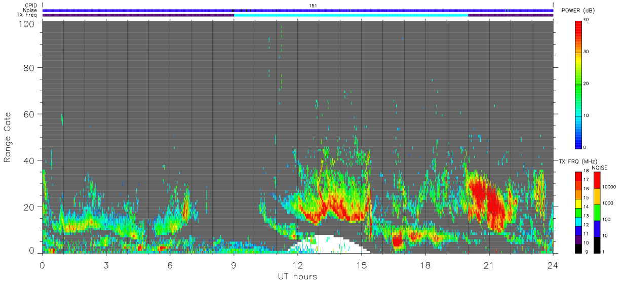
Task: Click the 40 tick on power colorbar
Action: point(587,20)
